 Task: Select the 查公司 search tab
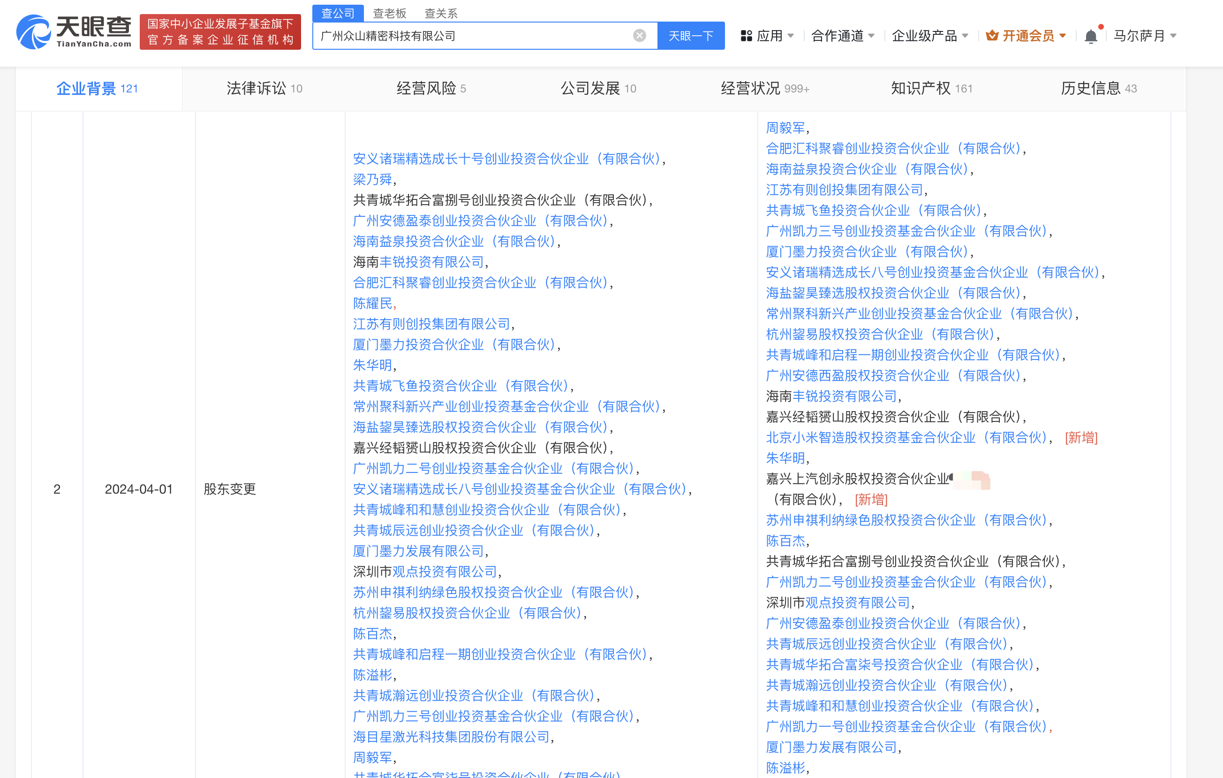click(x=338, y=13)
